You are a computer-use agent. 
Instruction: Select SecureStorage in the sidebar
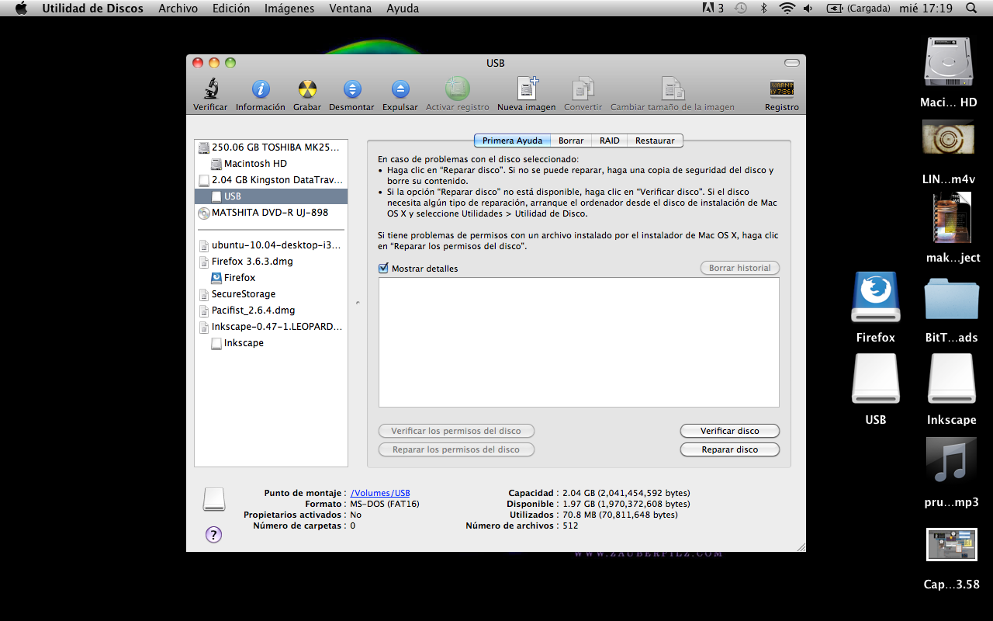tap(271, 294)
